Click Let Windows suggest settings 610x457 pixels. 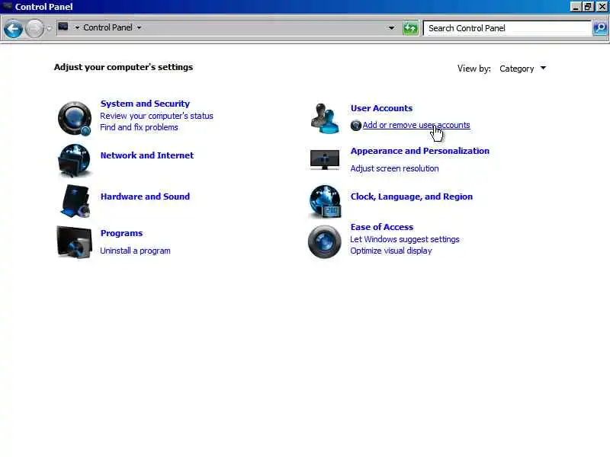(405, 239)
